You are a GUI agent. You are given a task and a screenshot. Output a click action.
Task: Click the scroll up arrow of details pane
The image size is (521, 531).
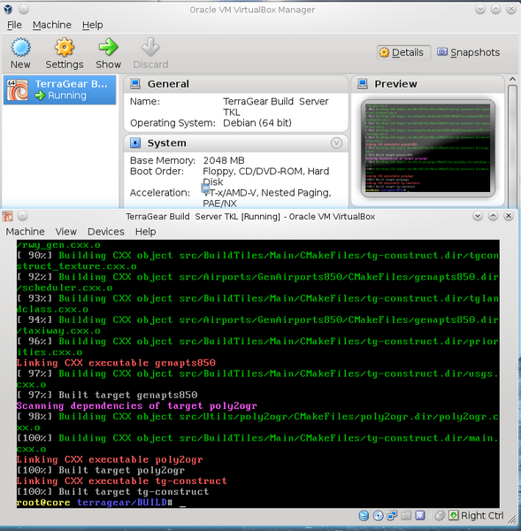[512, 80]
